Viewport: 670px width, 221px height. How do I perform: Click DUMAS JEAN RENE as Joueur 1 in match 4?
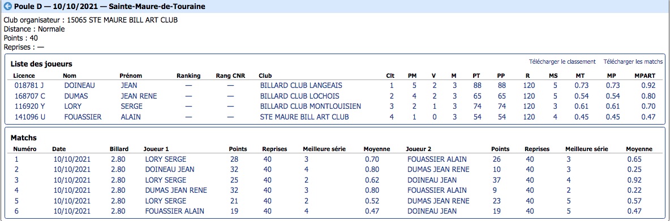(176, 191)
